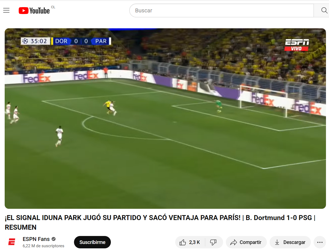The width and height of the screenshot is (329, 250).
Task: Open the hamburger guide menu
Action: click(6, 10)
